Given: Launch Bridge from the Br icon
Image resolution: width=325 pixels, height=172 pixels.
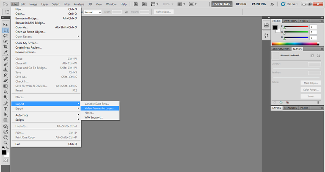Looking at the screenshot, I should [136, 4].
